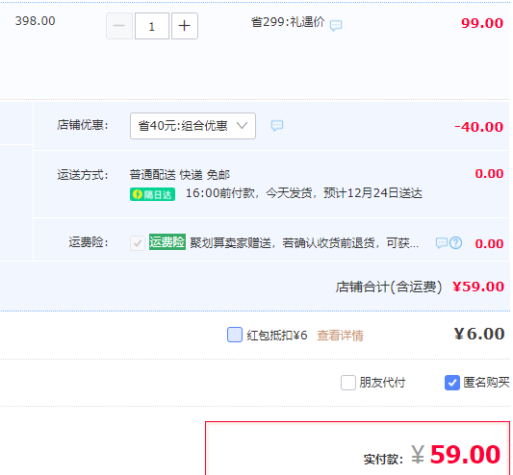Click the green 隔日达 delivery badge
This screenshot has height=475, width=513.
[x=152, y=194]
